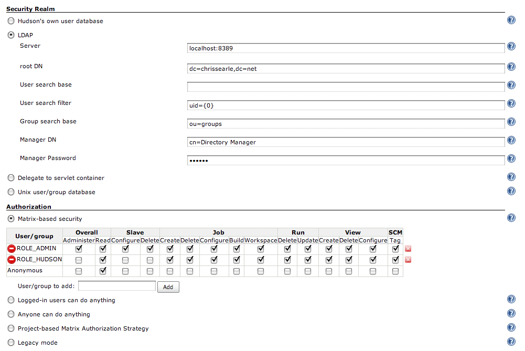Click red remove icon at end of ROLE_ADMIN row
The width and height of the screenshot is (525, 351).
408,249
